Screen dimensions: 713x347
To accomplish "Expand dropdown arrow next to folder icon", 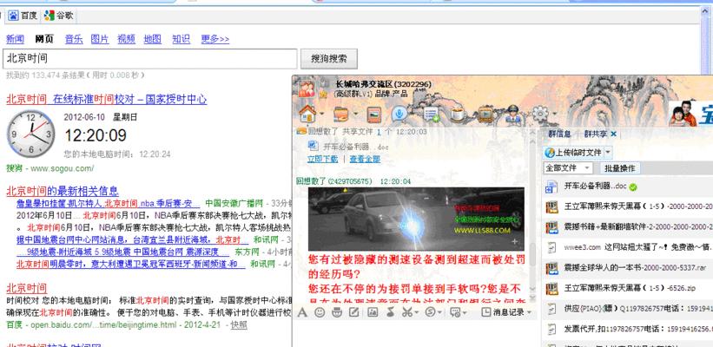I will pyautogui.click(x=355, y=114).
